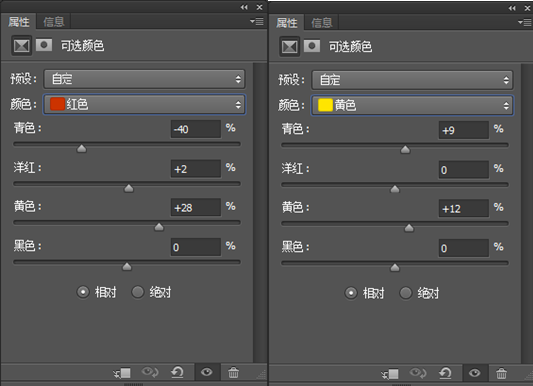Close the left properties panel
Screen dimensions: 533x386
(x=259, y=7)
